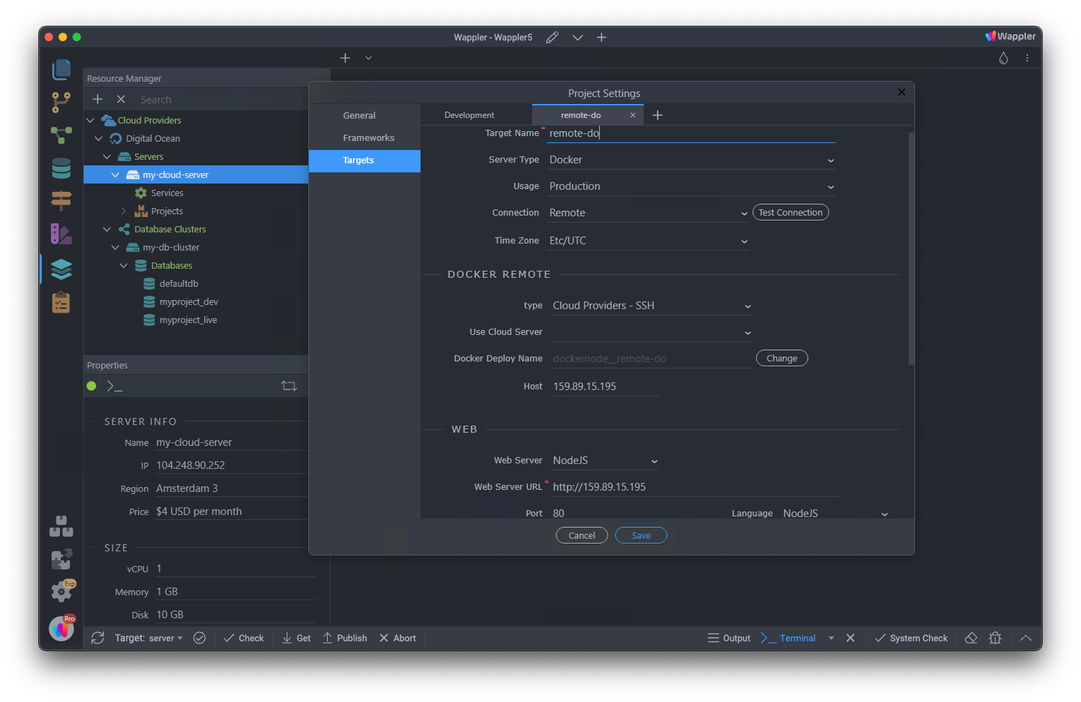The image size is (1081, 702).
Task: Open the Docker Remote type dropdown
Action: (651, 306)
